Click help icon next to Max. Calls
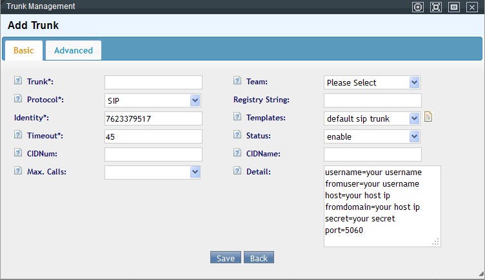Image resolution: width=485 pixels, height=280 pixels. pos(18,172)
